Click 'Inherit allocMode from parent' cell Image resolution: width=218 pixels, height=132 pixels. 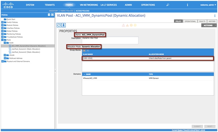tap(160, 58)
